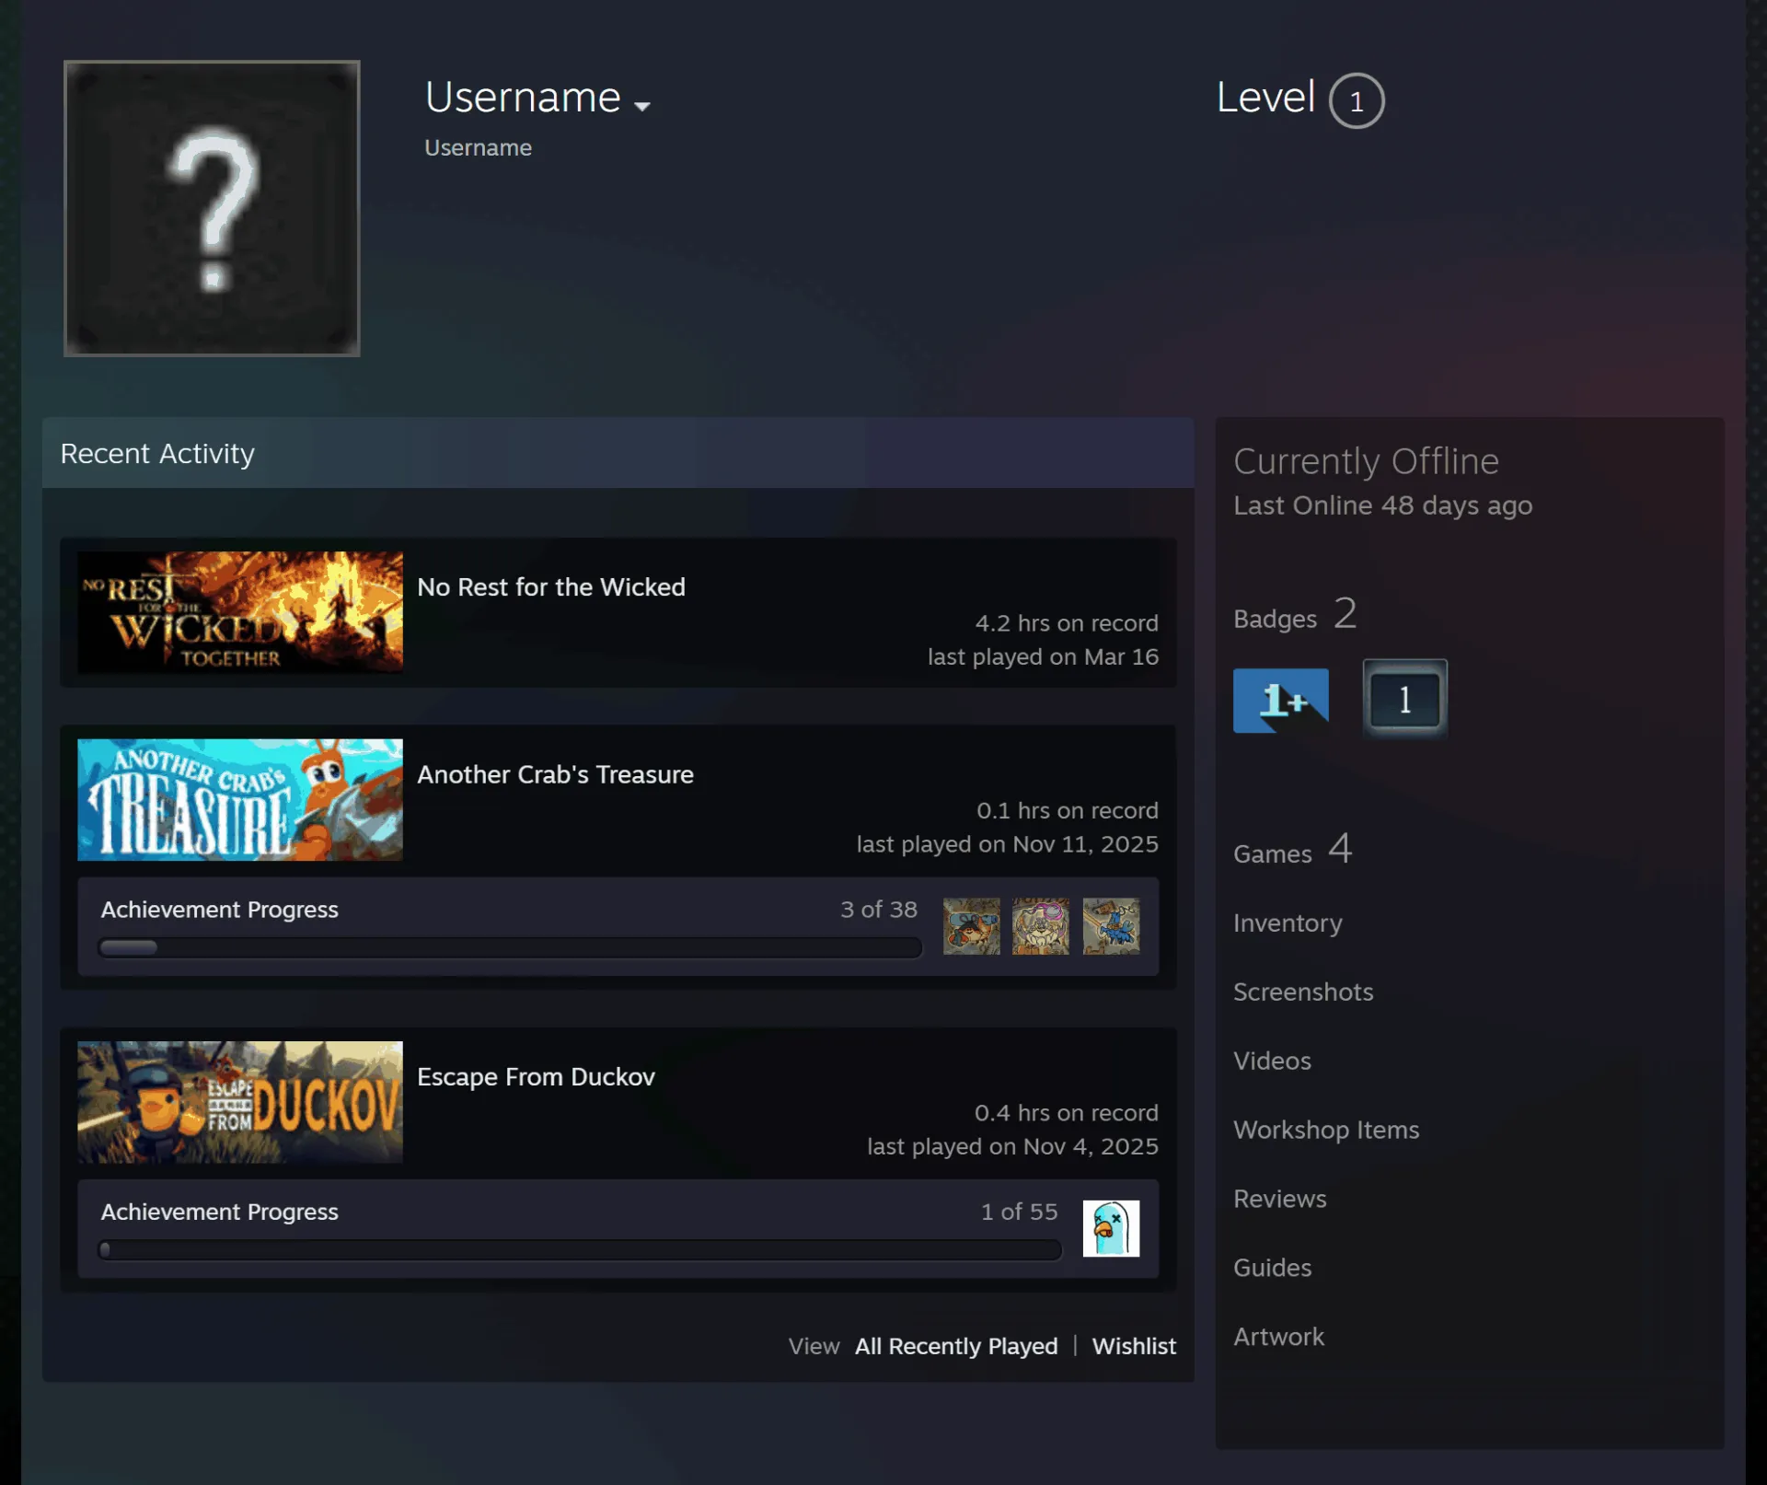Open Another Crab's Treasure title link
1767x1485 pixels.
[x=555, y=775]
